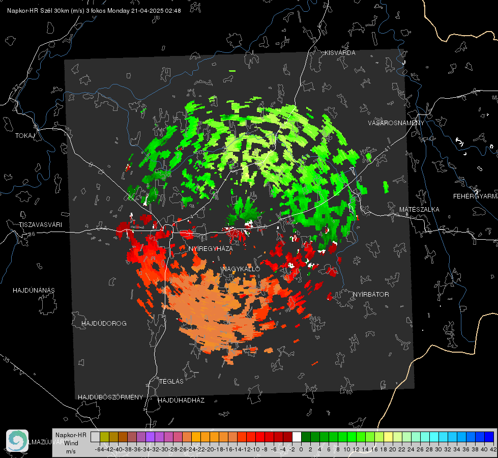Click the radar title text Napkor-HR Szél 30km

[39, 11]
